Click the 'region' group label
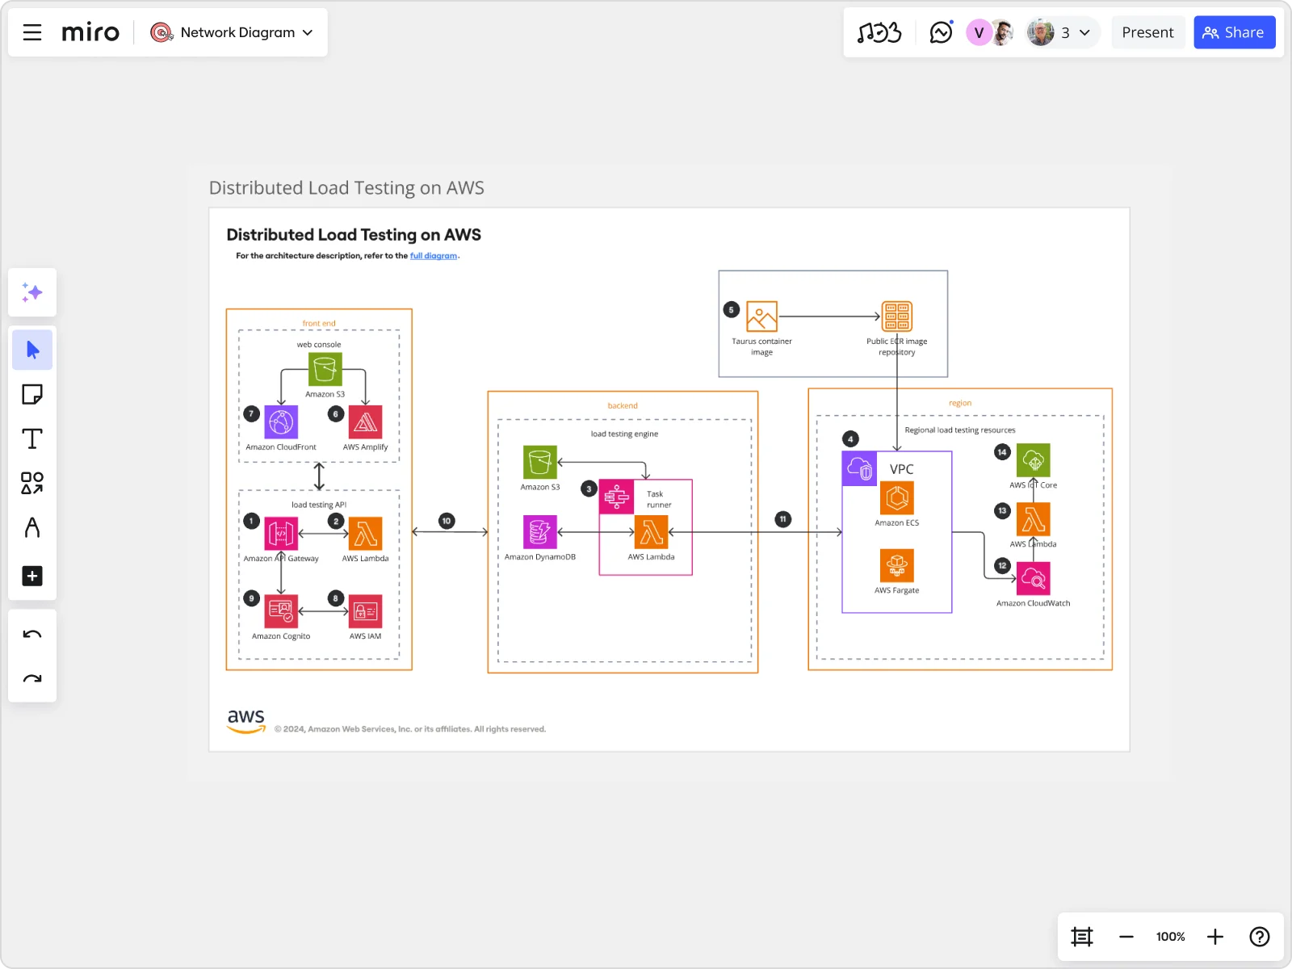Viewport: 1292px width, 969px height. point(960,403)
